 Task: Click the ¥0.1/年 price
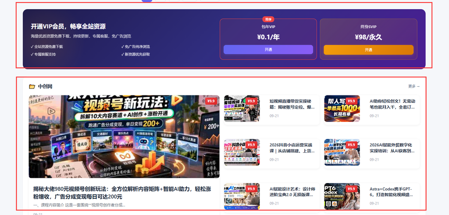(268, 37)
